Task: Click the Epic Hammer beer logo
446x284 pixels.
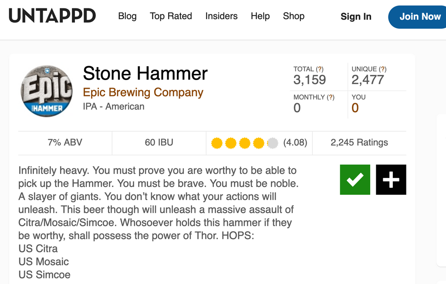Action: 47,91
